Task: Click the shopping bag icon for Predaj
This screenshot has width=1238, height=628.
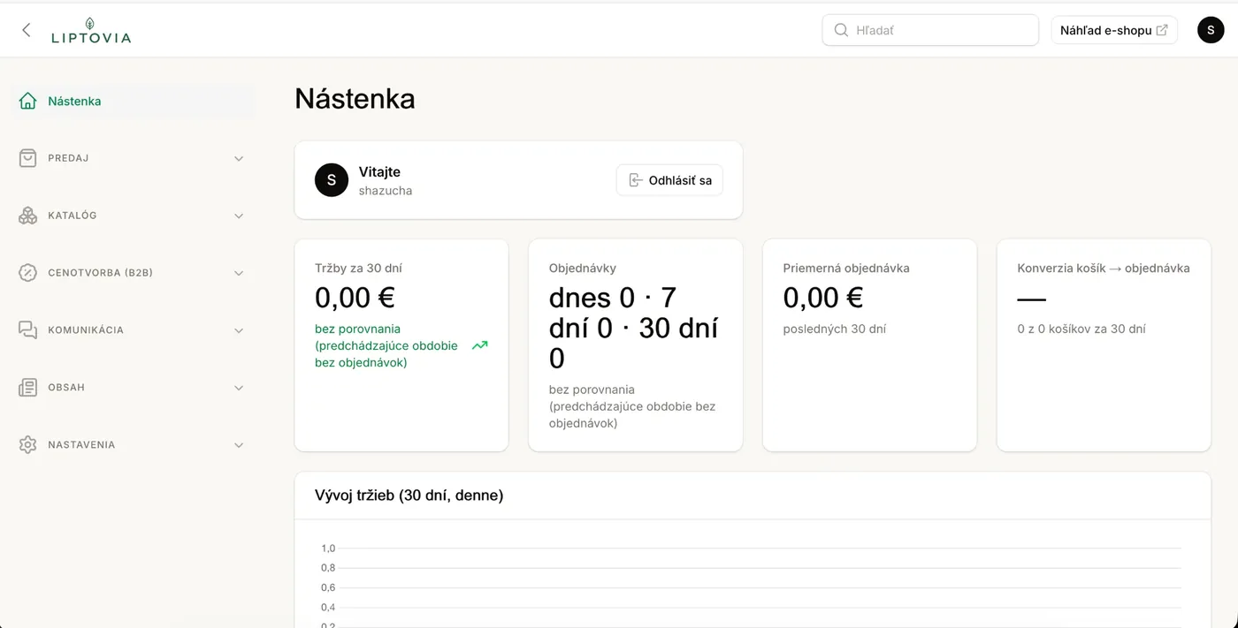Action: 28,158
